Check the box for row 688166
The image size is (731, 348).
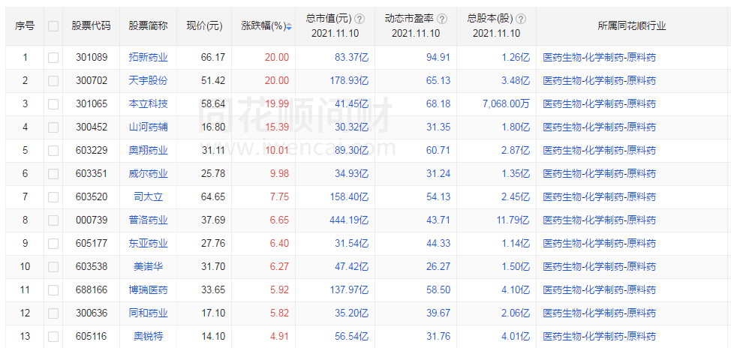tap(53, 290)
